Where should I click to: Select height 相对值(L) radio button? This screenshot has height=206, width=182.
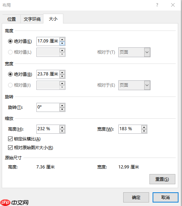pyautogui.click(x=10, y=52)
